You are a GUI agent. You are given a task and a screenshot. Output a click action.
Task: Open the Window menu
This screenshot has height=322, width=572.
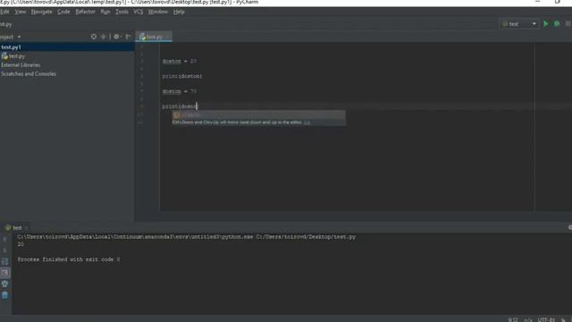pos(158,12)
